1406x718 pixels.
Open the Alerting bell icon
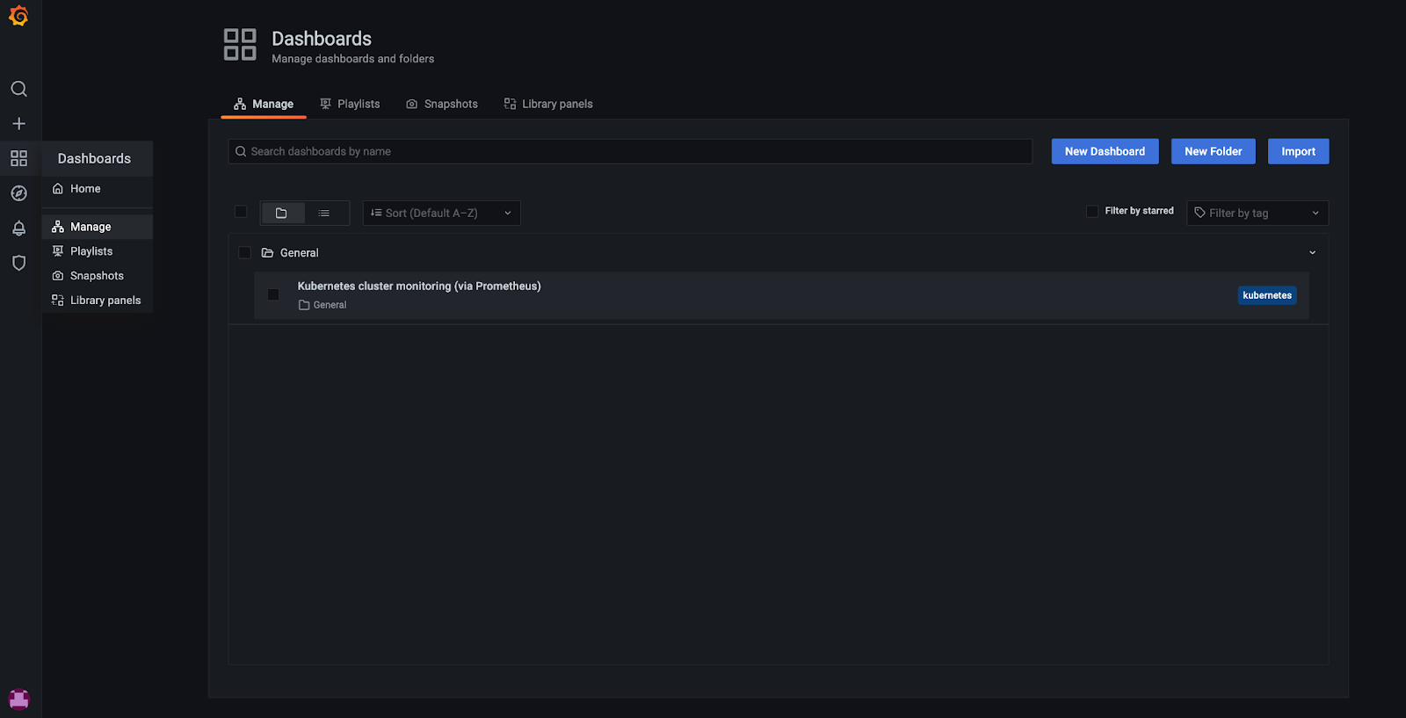click(18, 228)
